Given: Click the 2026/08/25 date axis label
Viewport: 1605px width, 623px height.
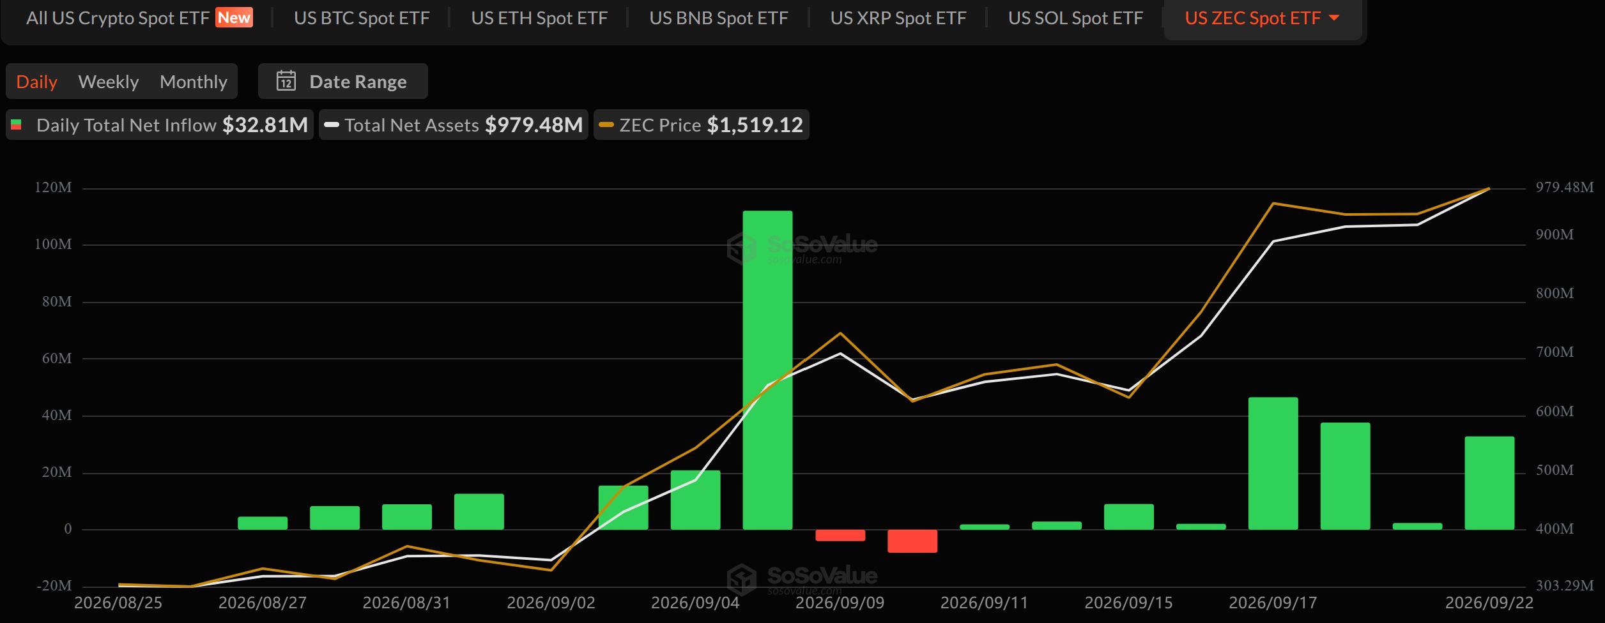Looking at the screenshot, I should click(118, 603).
